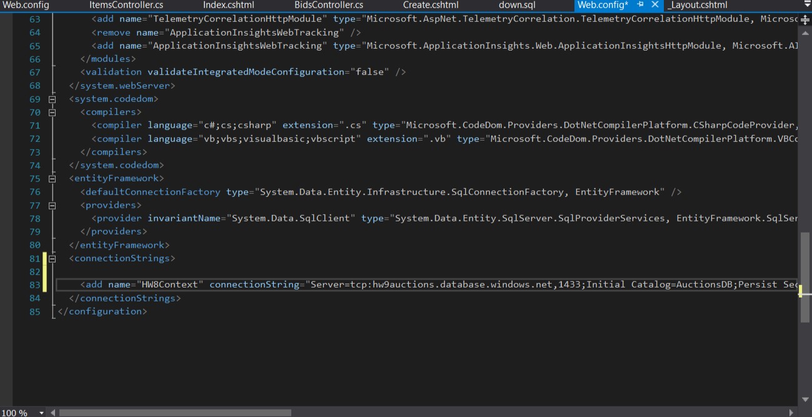Collapse the compilers element on line 70
This screenshot has width=812, height=417.
[53, 113]
